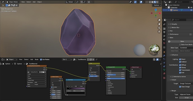Select the Select Box tool icon

(3, 5)
